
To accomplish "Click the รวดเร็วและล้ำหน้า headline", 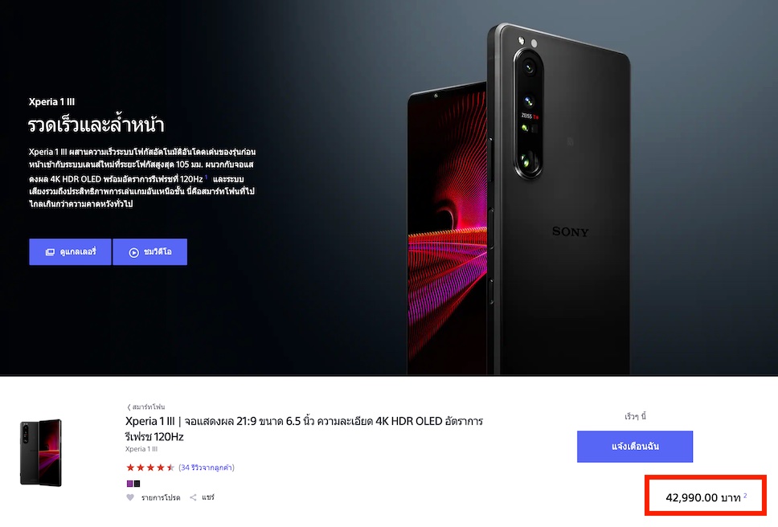I will (x=96, y=124).
